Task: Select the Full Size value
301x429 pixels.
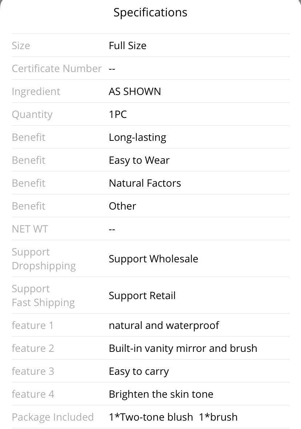Action: pos(127,45)
